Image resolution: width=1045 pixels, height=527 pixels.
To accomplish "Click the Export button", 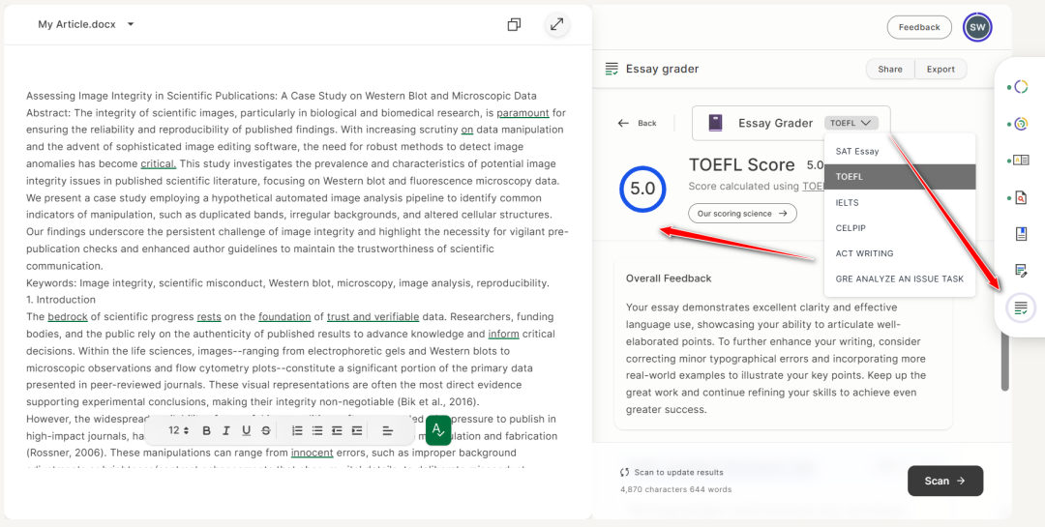I will [940, 69].
